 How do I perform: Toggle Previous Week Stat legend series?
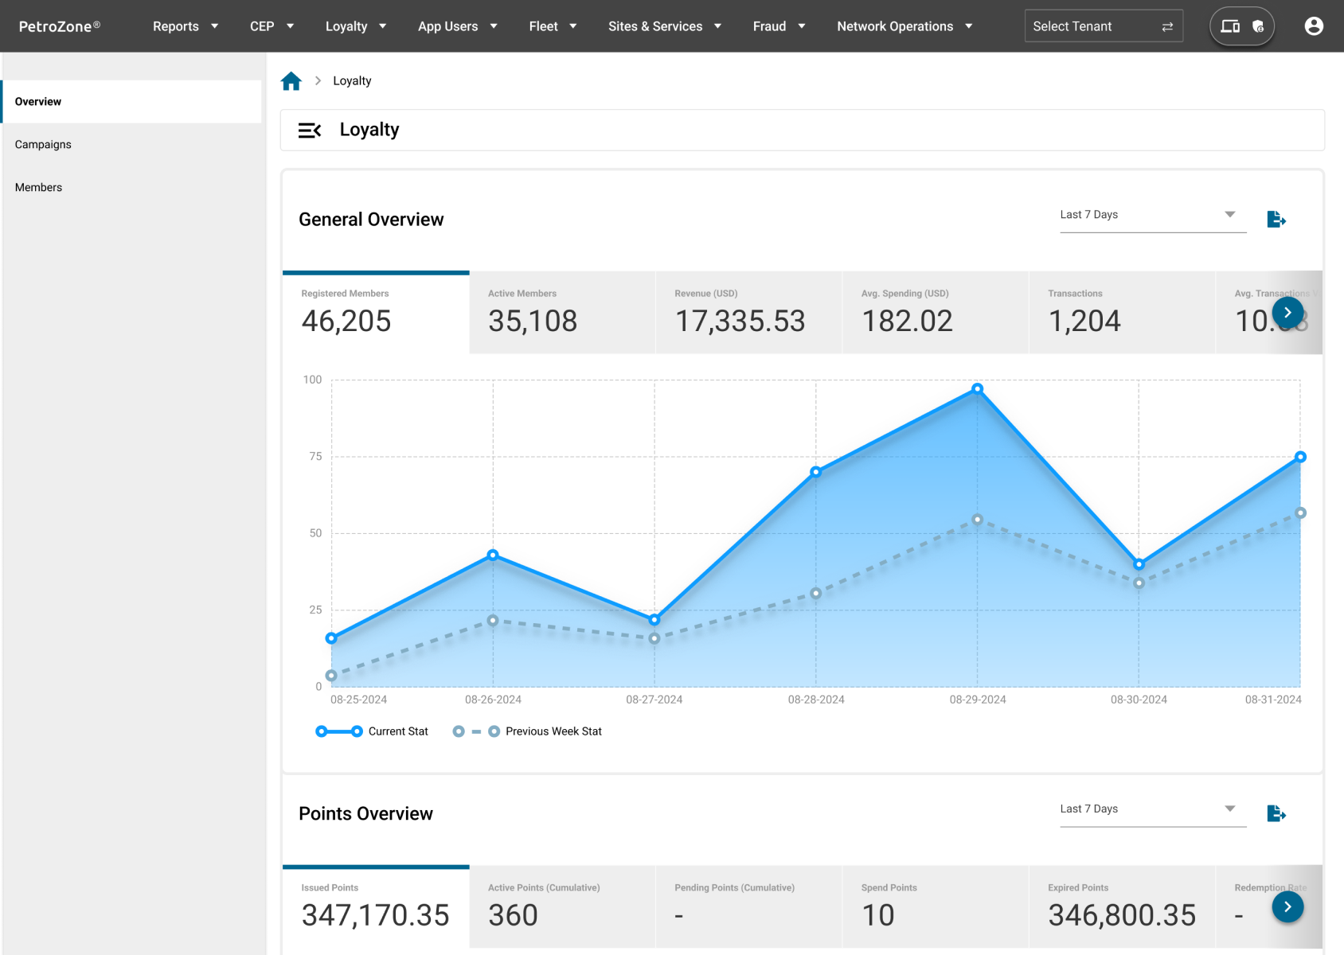pyautogui.click(x=527, y=731)
